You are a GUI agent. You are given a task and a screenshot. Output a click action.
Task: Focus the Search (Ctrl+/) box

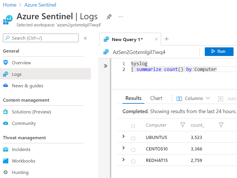tap(41, 38)
